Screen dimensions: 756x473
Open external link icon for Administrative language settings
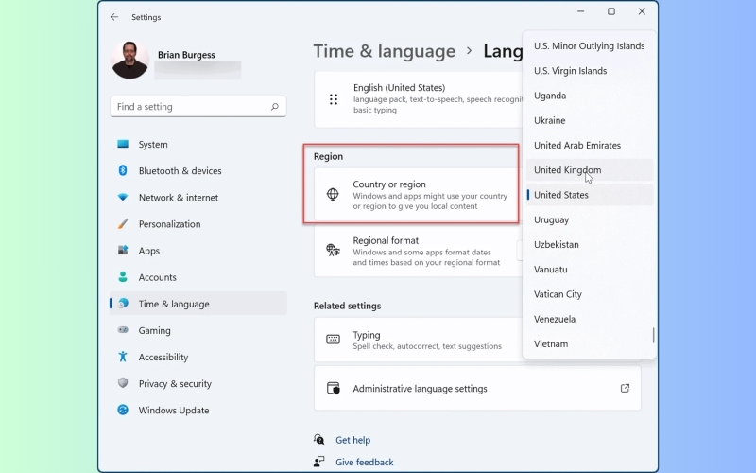coord(625,388)
